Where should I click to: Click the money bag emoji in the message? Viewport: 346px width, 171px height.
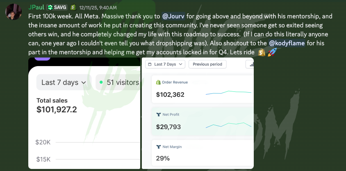[262, 53]
